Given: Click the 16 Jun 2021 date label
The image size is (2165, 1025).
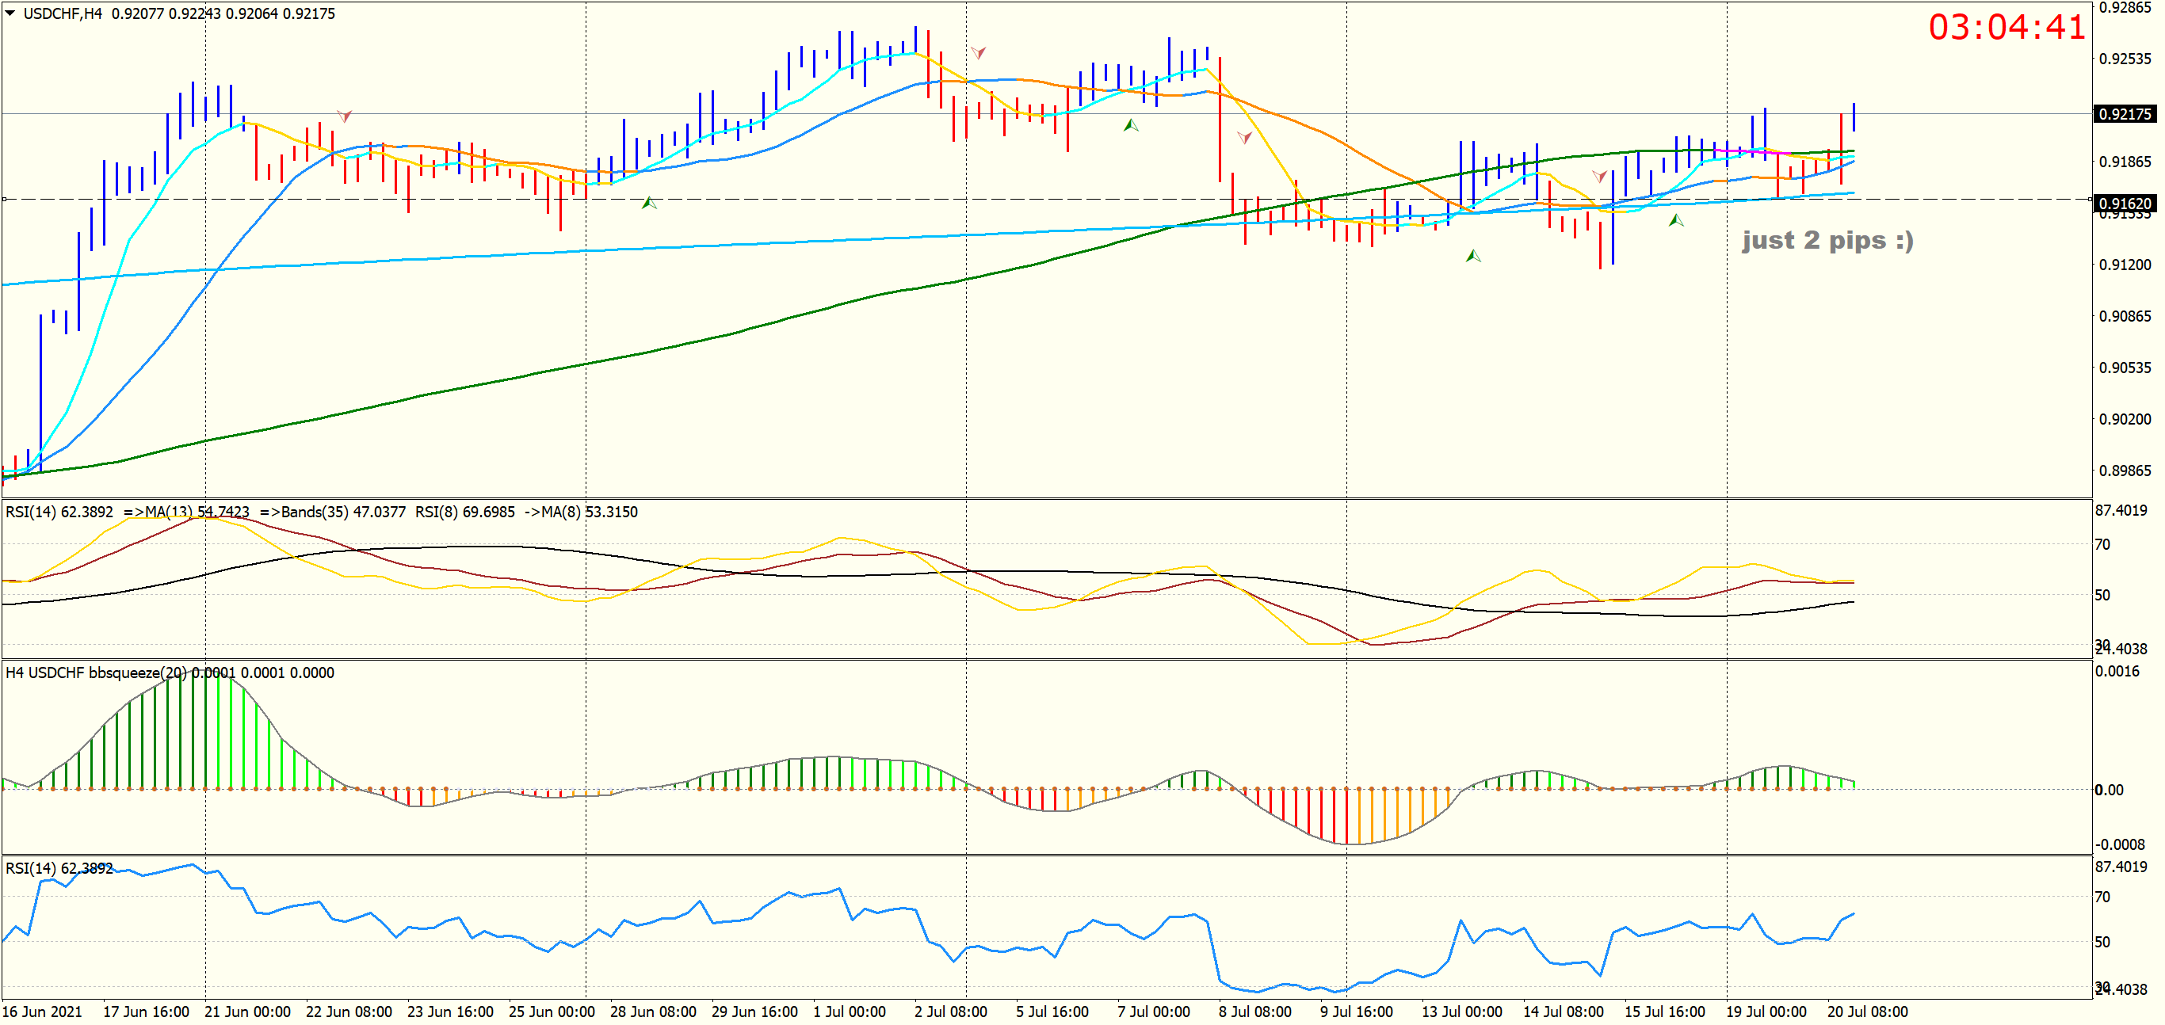Looking at the screenshot, I should click(x=42, y=1012).
